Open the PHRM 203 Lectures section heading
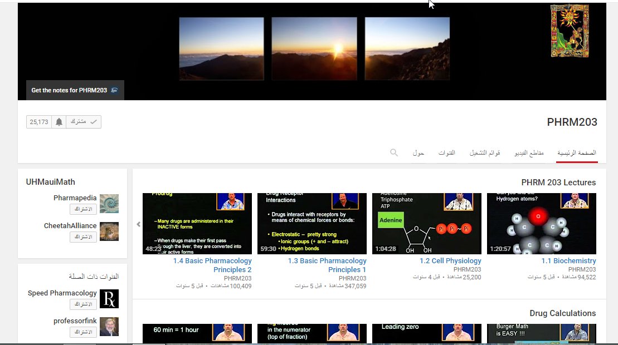The image size is (618, 345). 558,183
